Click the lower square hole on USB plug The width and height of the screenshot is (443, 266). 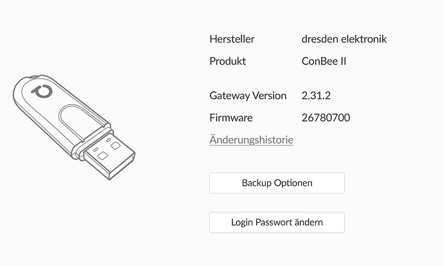click(x=102, y=155)
